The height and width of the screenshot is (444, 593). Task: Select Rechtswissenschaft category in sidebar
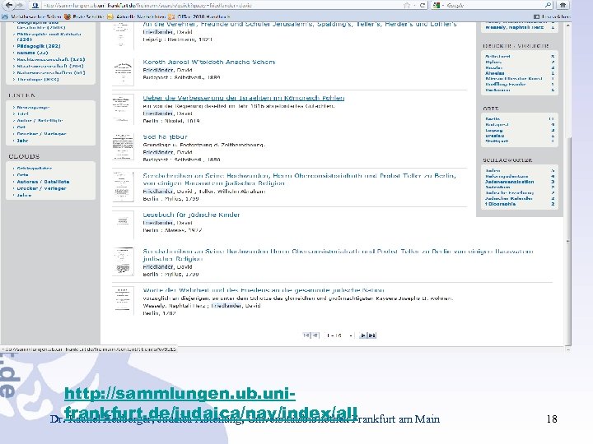click(x=51, y=59)
